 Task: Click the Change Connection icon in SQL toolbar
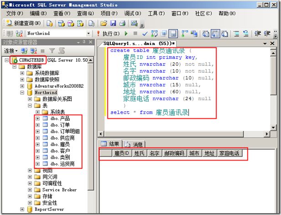[19, 33]
